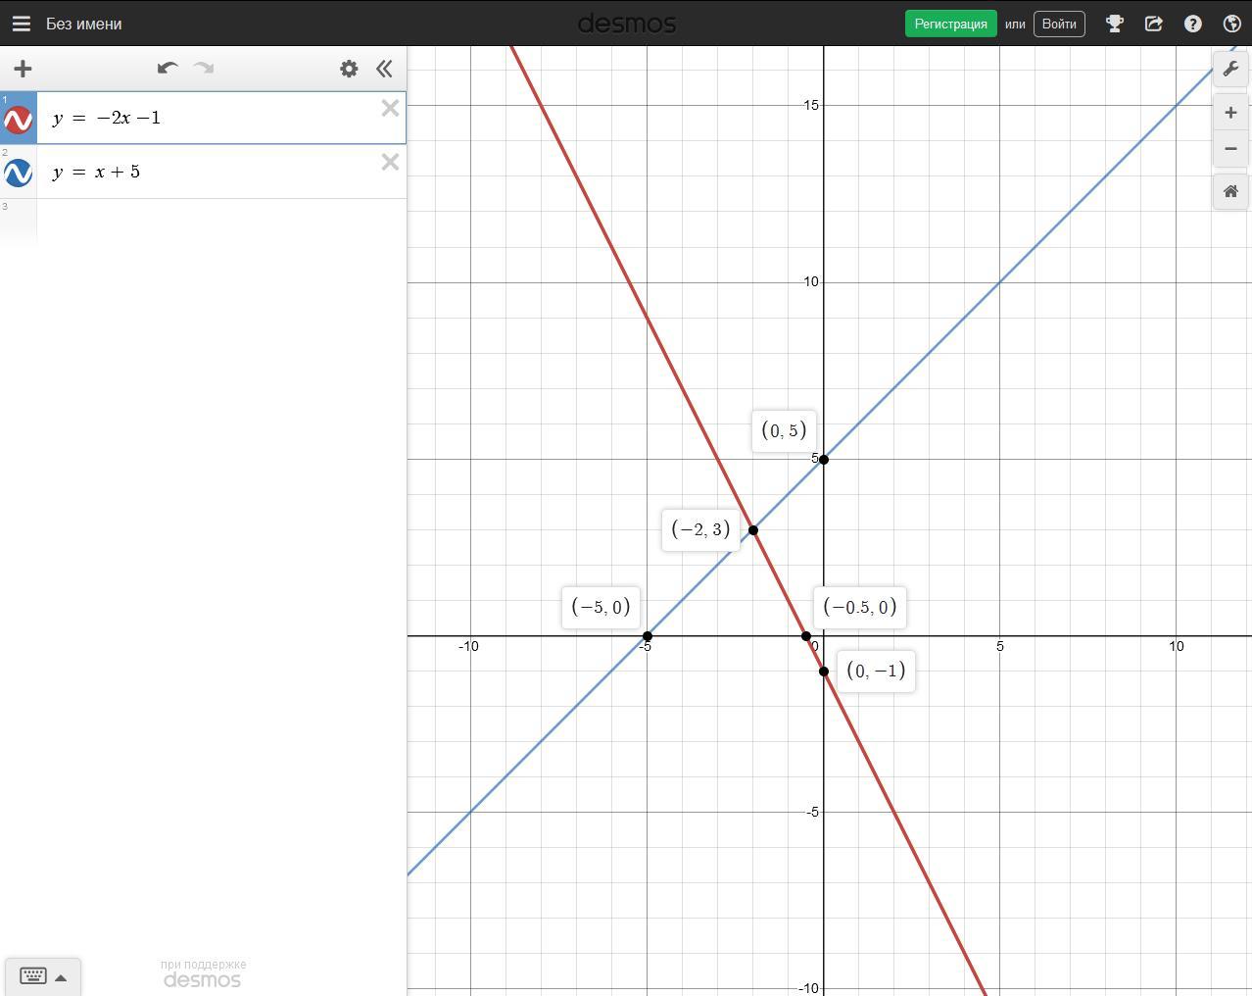Open the help question mark
Screen dimensions: 1252x996
coord(1193,24)
